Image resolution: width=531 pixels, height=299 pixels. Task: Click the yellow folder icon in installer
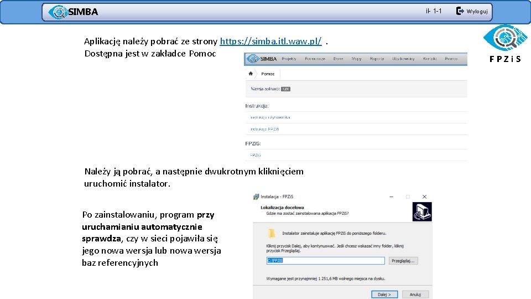coord(271,233)
